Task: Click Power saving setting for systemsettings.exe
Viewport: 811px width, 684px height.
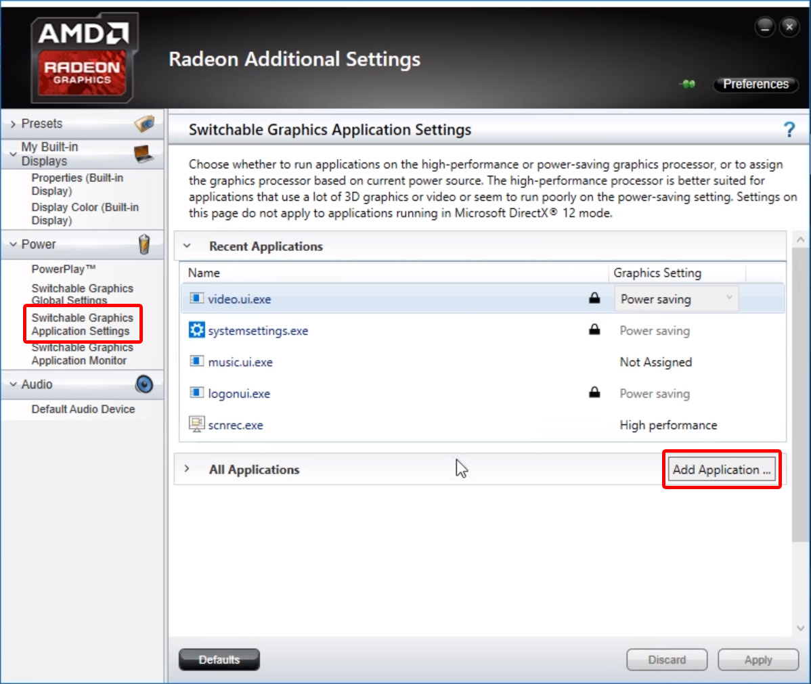Action: tap(655, 330)
